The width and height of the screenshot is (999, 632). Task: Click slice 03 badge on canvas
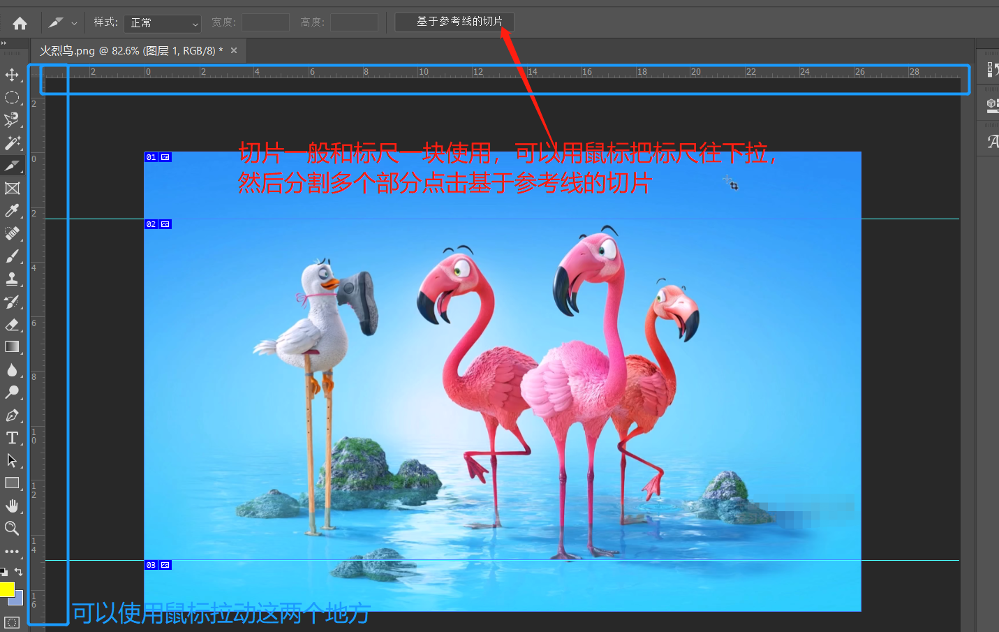158,565
